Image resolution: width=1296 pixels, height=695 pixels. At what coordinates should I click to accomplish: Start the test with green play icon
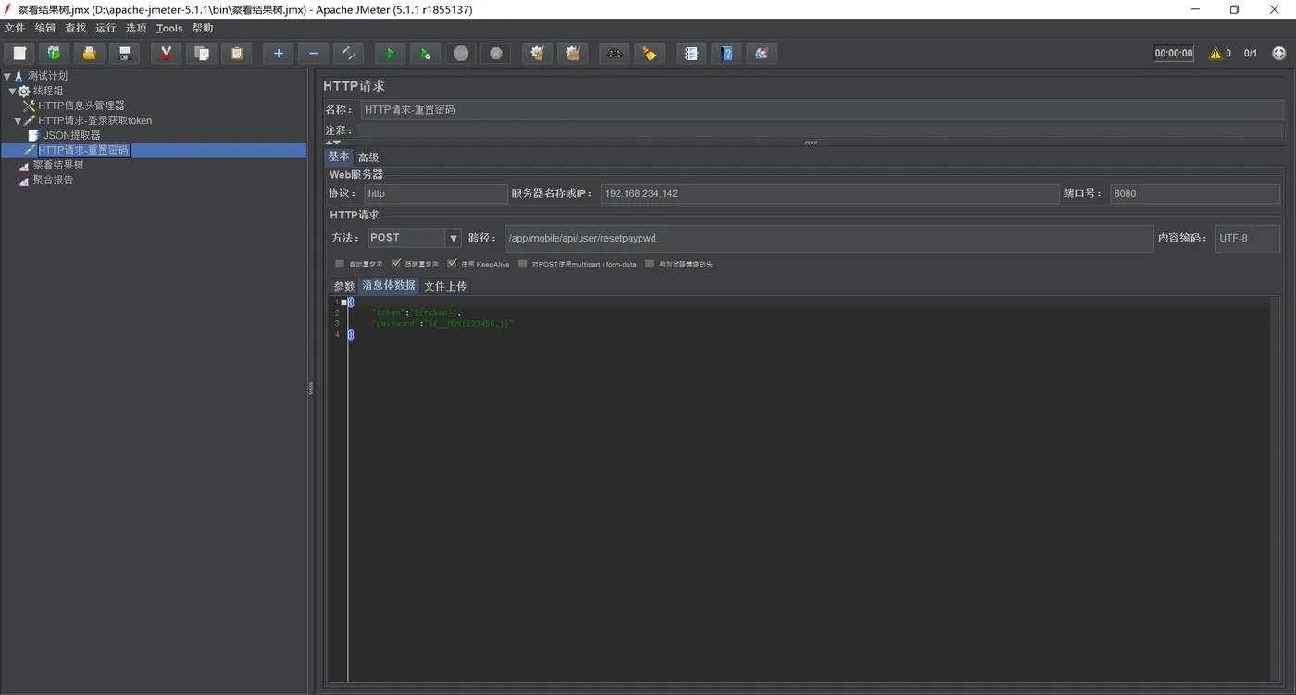[x=390, y=54]
